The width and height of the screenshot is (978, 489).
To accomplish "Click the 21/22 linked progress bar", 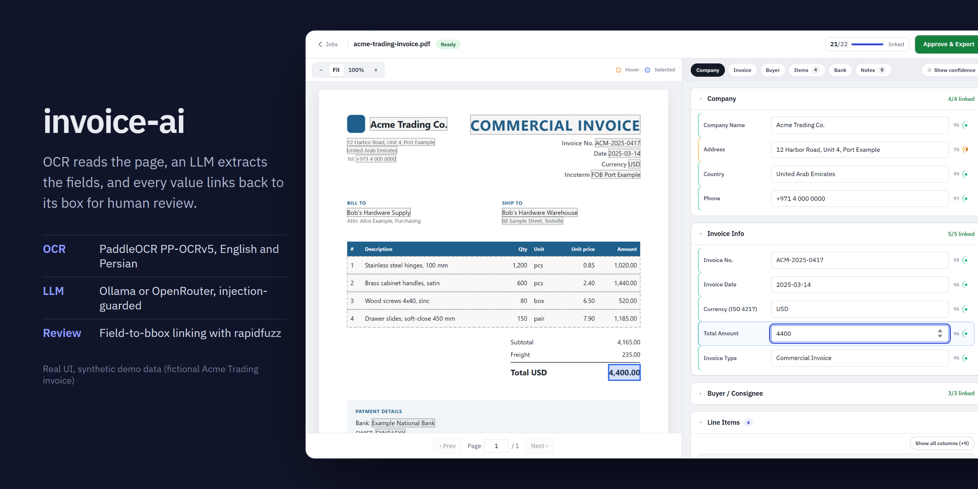I will click(867, 44).
